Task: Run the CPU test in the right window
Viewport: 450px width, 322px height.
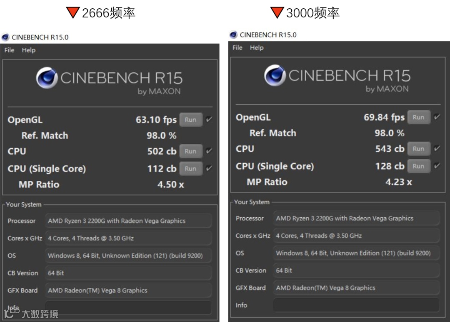Action: (x=419, y=149)
